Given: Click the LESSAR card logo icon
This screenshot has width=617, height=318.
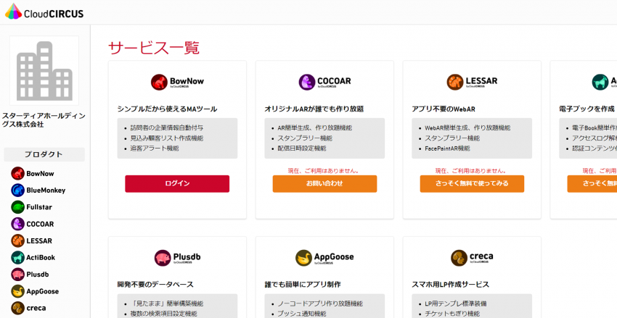Looking at the screenshot, I should [x=455, y=82].
